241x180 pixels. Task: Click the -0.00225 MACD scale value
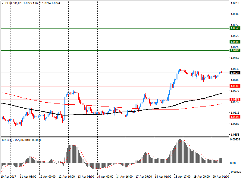pyautogui.click(x=235, y=172)
